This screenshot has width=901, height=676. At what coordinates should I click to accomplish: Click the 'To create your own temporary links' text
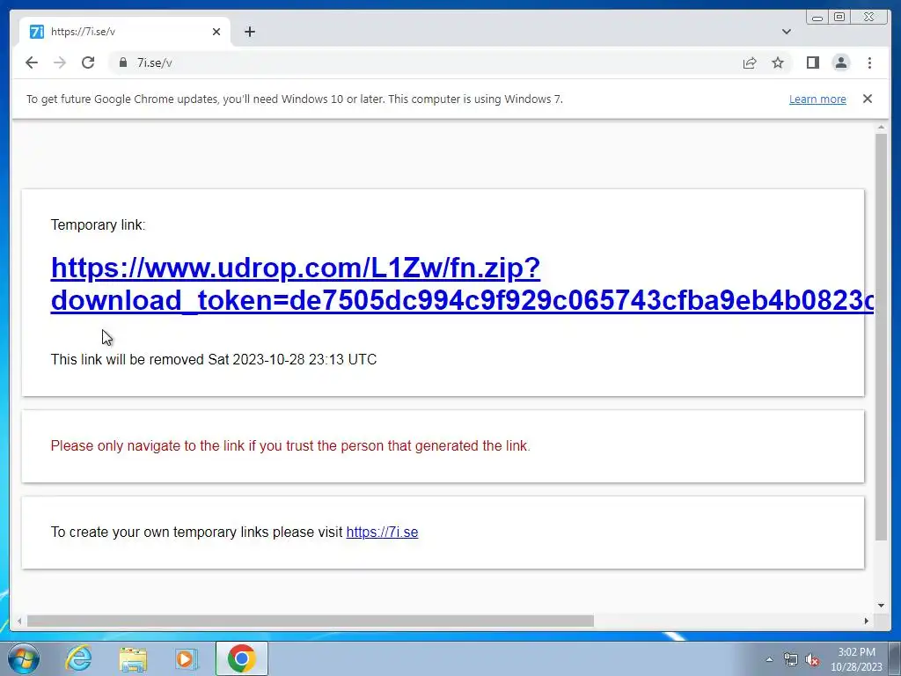pos(196,533)
